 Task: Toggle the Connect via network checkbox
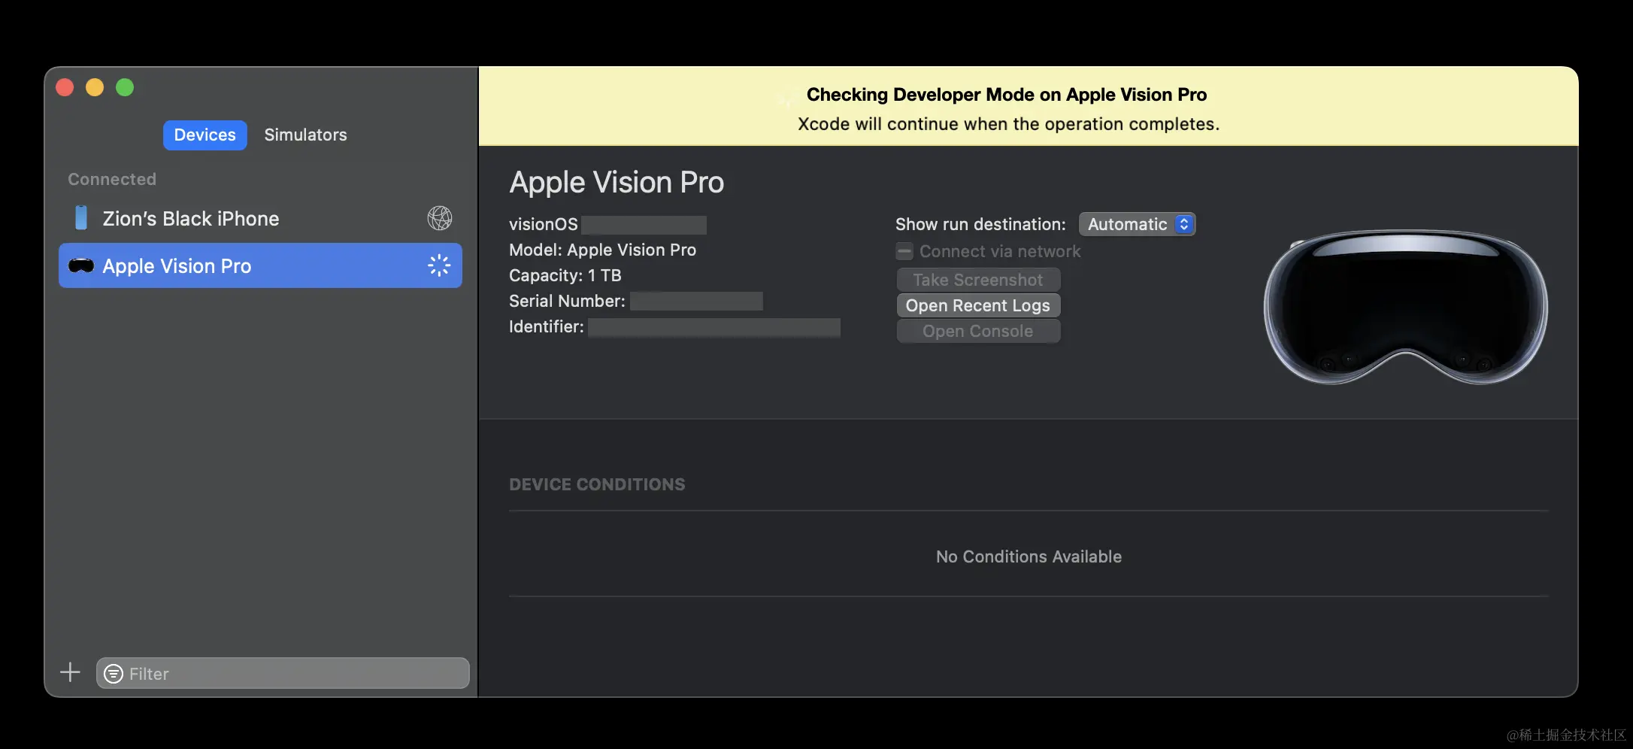pos(904,251)
